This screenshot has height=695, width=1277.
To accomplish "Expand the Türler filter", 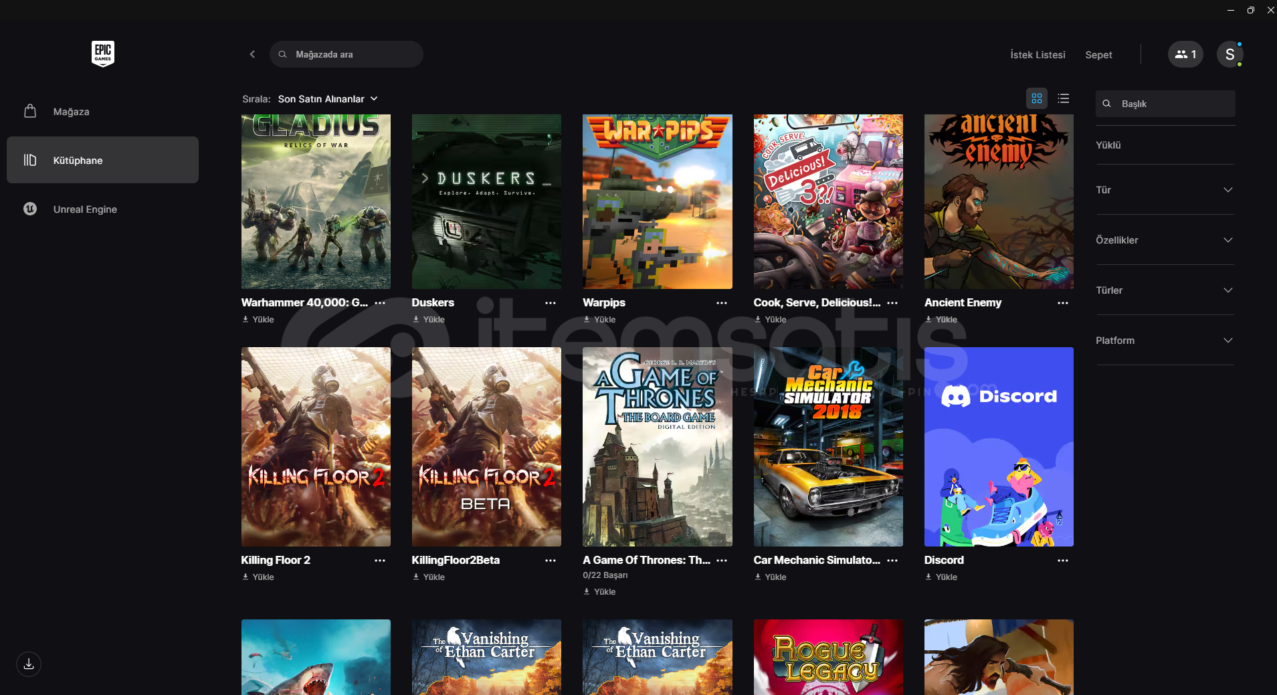I will [x=1165, y=290].
